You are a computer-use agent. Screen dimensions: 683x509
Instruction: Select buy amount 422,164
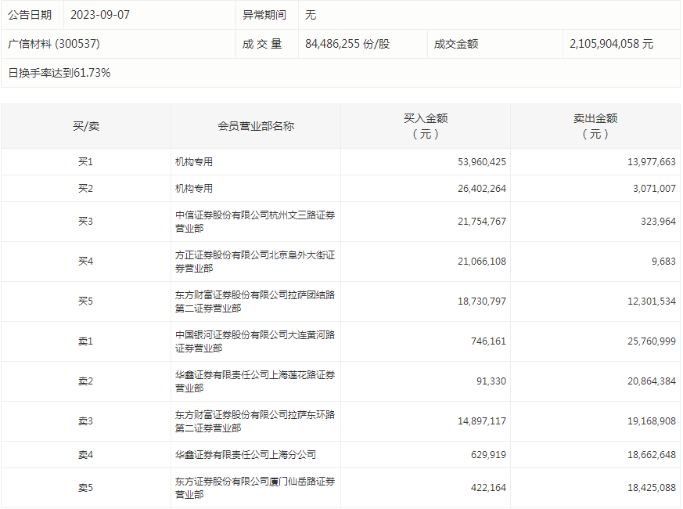point(488,488)
